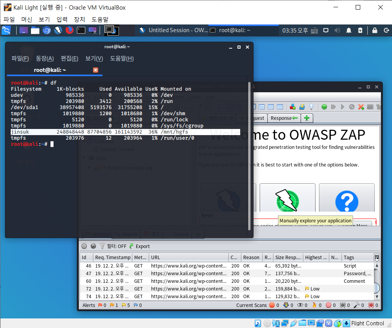Open terminal emulator launcher in Kali panel

(x=81, y=31)
